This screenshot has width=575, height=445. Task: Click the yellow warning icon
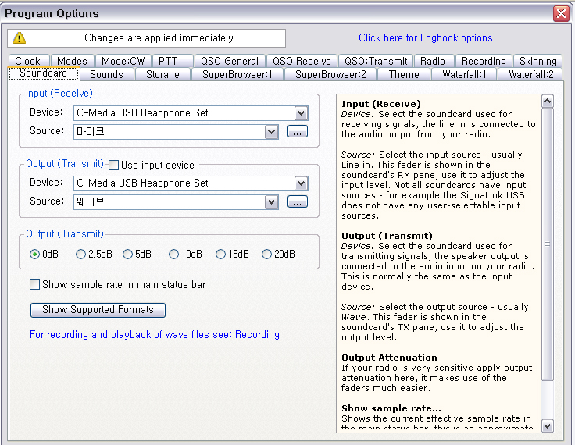pyautogui.click(x=19, y=38)
